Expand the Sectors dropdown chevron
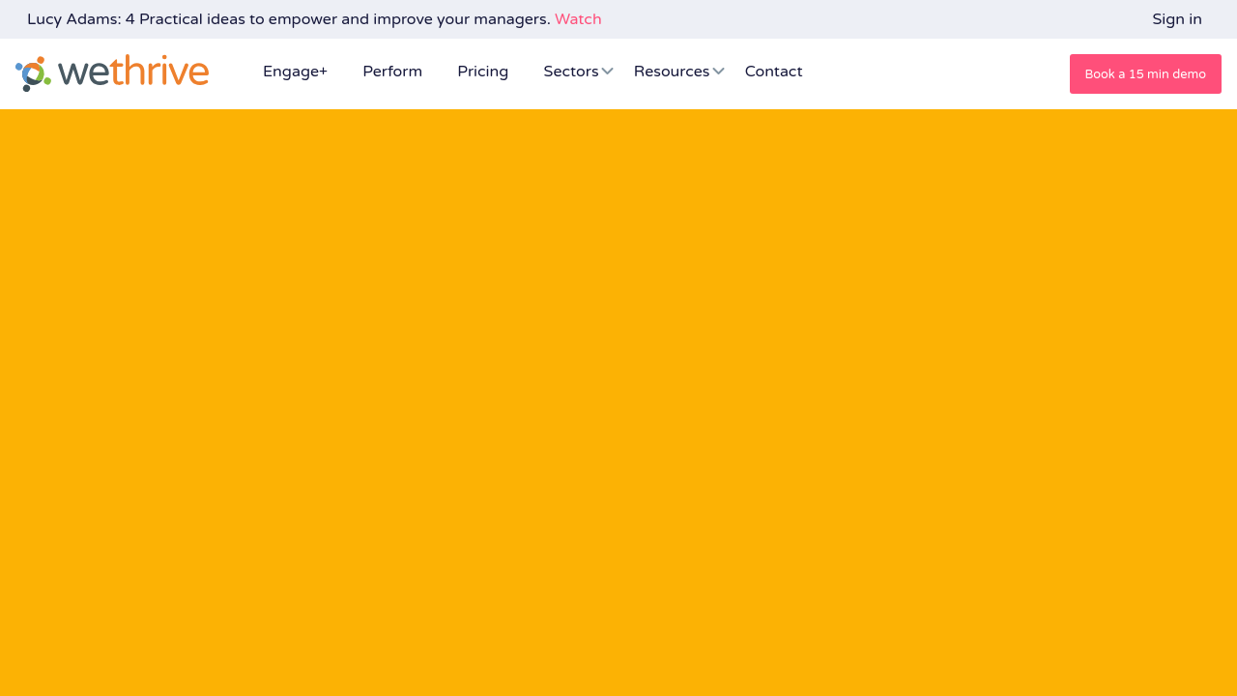This screenshot has height=696, width=1237. (x=607, y=72)
